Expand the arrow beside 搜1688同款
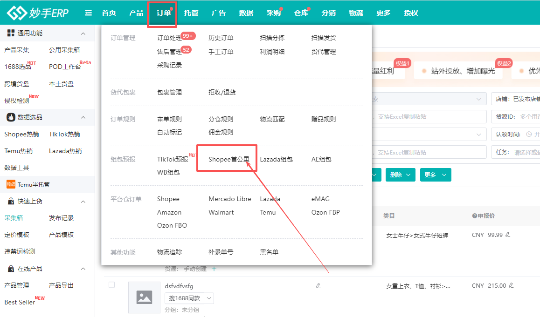 (x=209, y=298)
